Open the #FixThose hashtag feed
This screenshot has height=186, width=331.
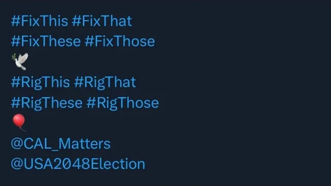click(x=120, y=41)
